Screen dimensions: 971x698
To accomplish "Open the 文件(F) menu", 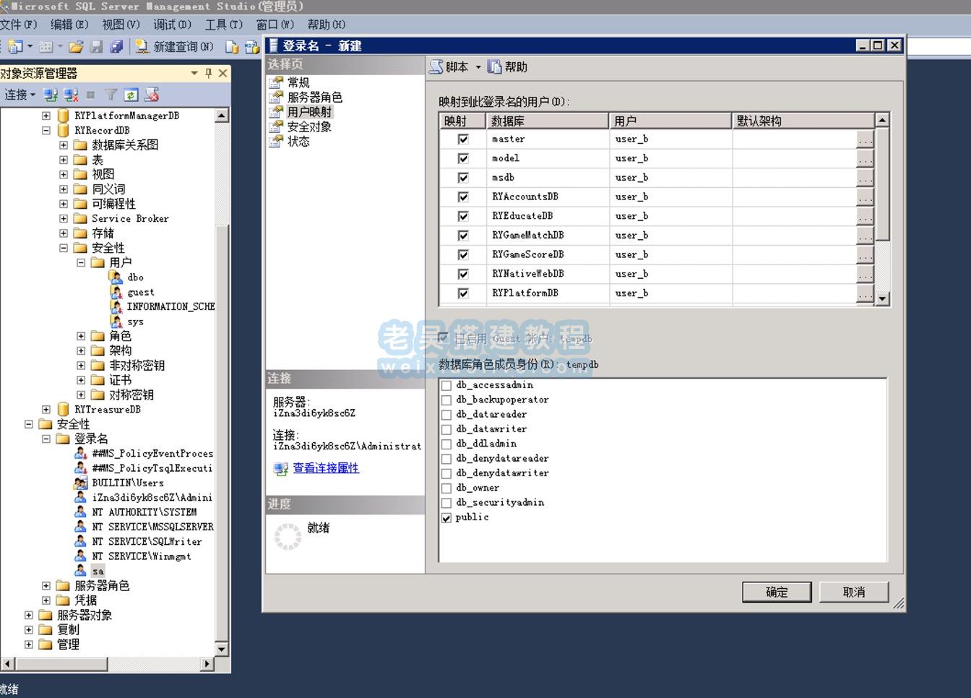I will [x=18, y=24].
